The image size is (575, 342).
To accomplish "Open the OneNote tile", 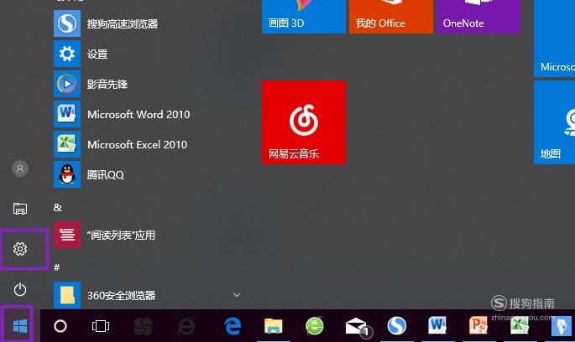I will pyautogui.click(x=478, y=17).
